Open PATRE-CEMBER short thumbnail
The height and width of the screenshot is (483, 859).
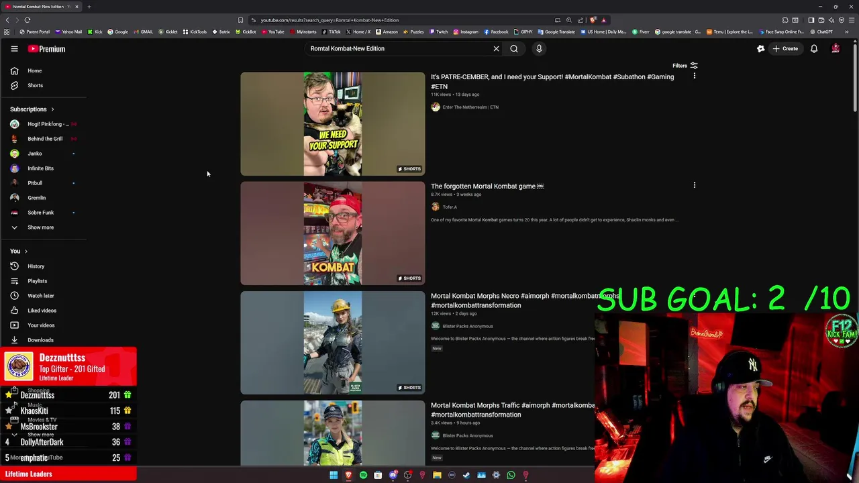(333, 124)
